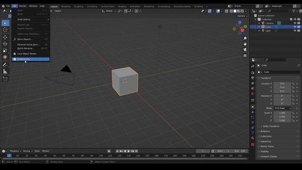Hide the Collection in outliner viewport
302x170 pixels.
click(x=295, y=19)
